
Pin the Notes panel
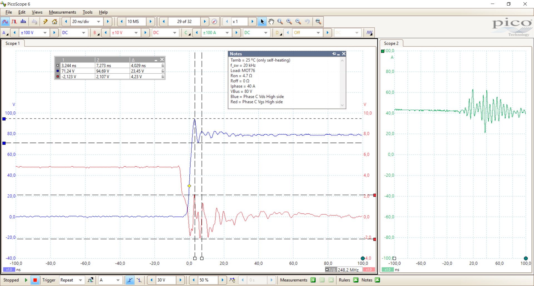point(334,54)
